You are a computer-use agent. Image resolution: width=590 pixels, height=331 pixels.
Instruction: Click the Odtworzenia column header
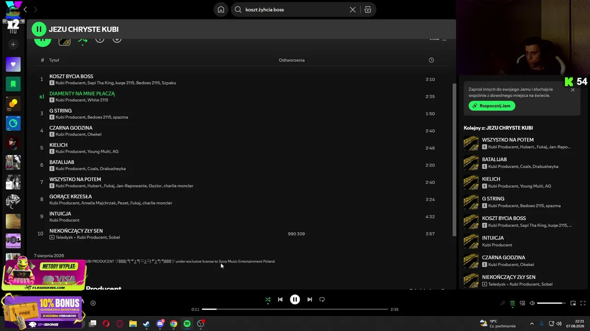(x=292, y=60)
